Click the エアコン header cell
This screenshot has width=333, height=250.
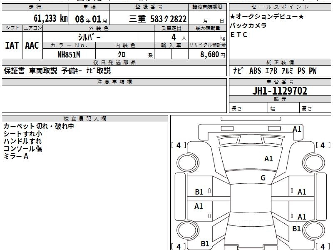(32, 28)
